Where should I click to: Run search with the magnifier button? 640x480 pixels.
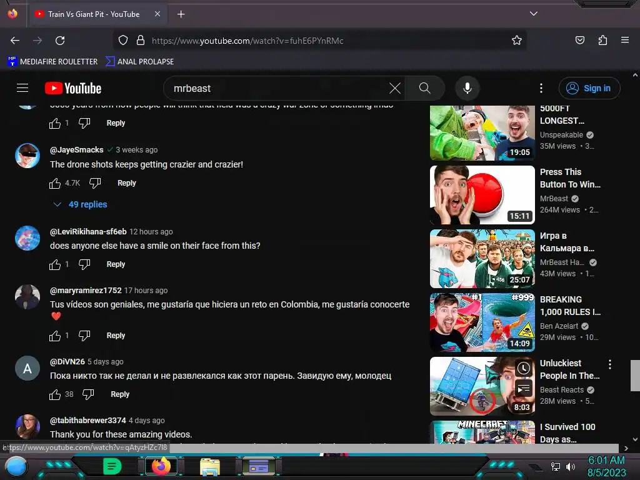[x=424, y=88]
